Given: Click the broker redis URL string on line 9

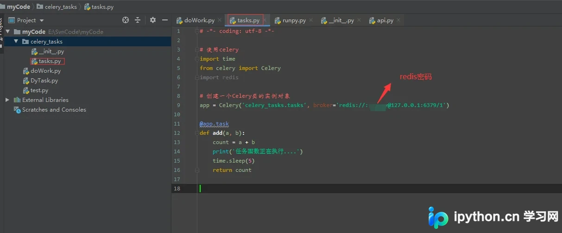Looking at the screenshot, I should pos(392,105).
